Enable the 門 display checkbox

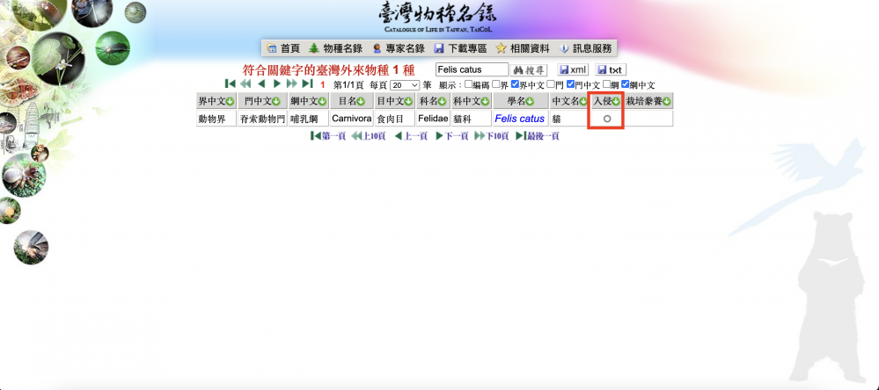tap(551, 84)
